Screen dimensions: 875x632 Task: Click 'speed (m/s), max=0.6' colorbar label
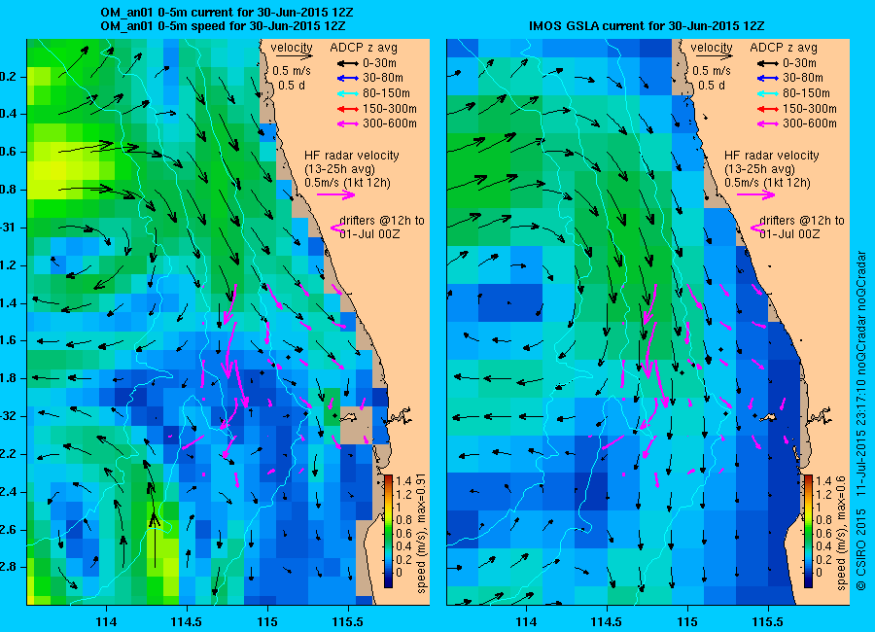[x=841, y=534]
